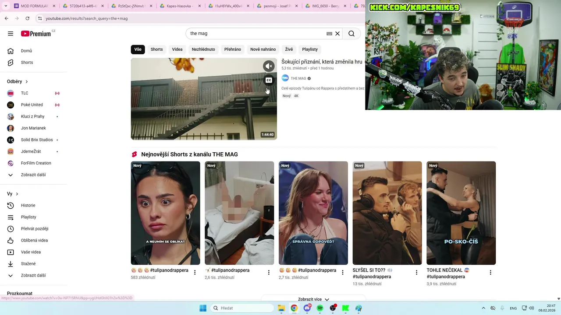Select the Živě filter chip

tap(289, 49)
